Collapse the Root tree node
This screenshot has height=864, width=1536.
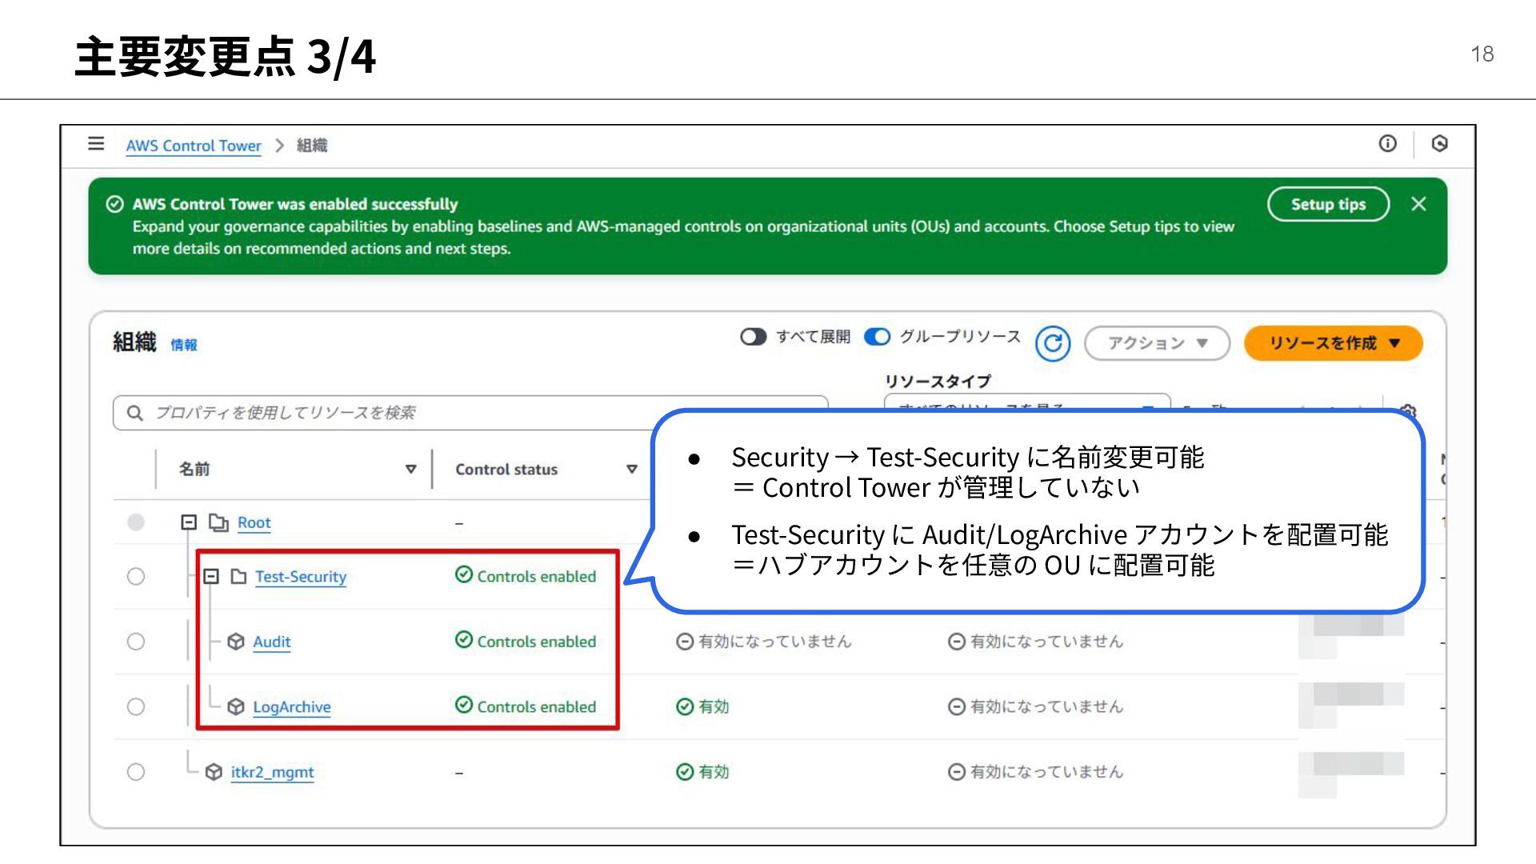click(x=189, y=522)
